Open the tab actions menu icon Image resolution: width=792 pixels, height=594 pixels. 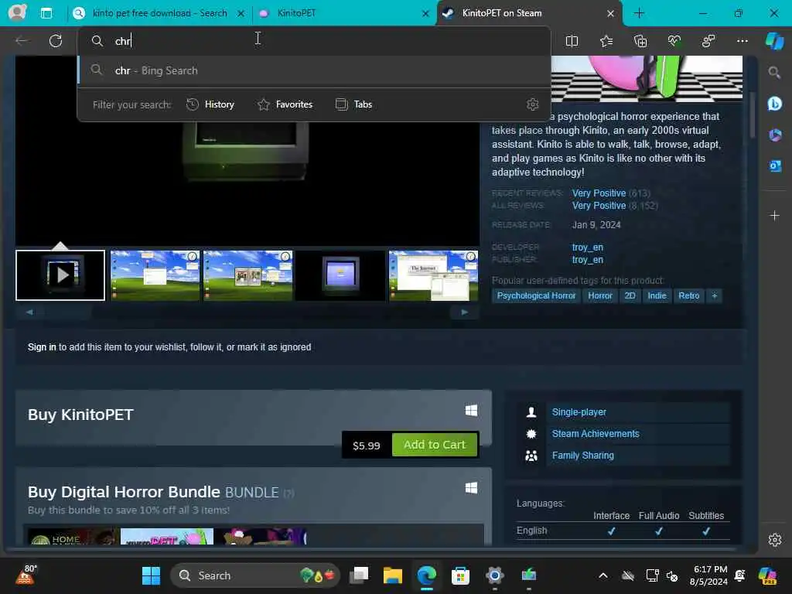coord(46,13)
